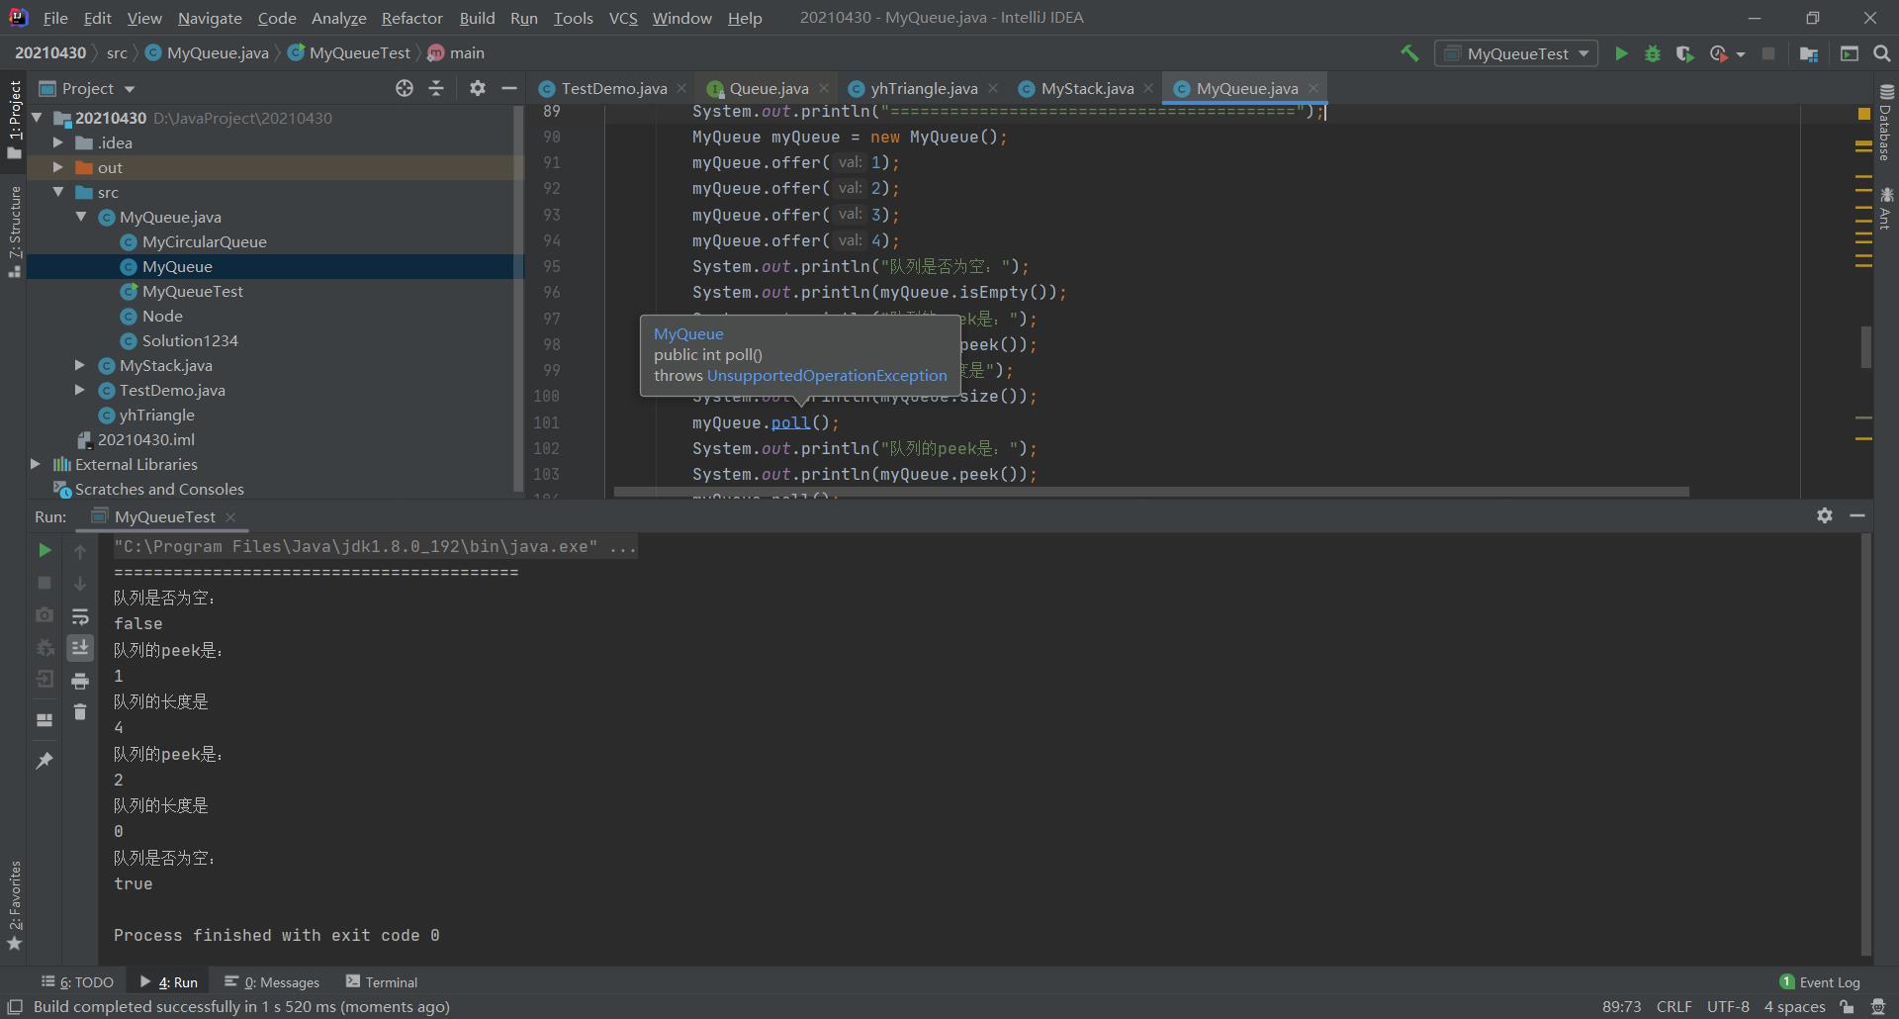Screen dimensions: 1899x1019
Task: Collapse all in Project panel
Action: (x=436, y=88)
